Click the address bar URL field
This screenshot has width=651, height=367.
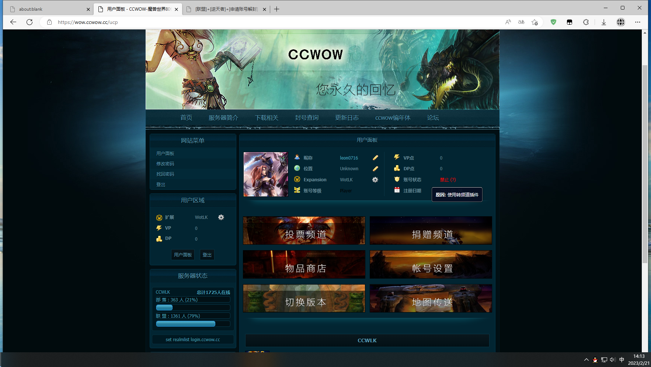[x=258, y=22]
